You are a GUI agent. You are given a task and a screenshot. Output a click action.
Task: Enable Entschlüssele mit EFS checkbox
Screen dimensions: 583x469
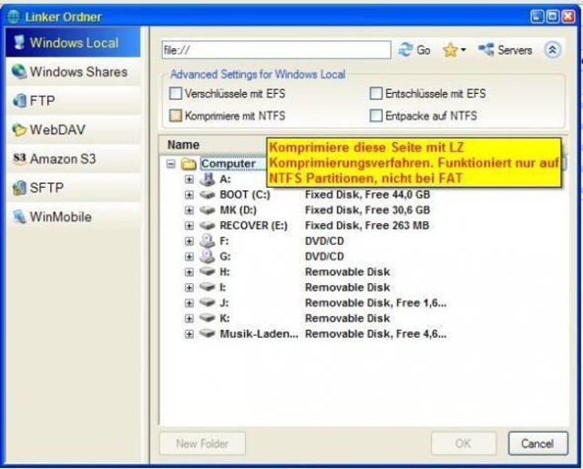coord(376,93)
